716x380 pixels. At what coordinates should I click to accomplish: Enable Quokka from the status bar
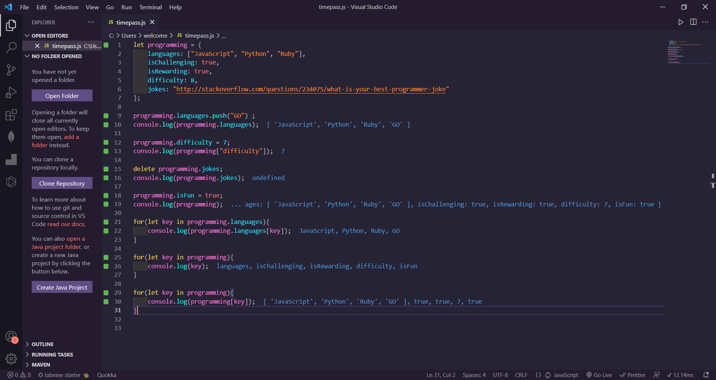tap(107, 375)
